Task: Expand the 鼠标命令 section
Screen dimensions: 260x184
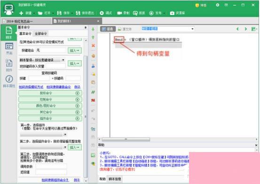Action: [50, 93]
